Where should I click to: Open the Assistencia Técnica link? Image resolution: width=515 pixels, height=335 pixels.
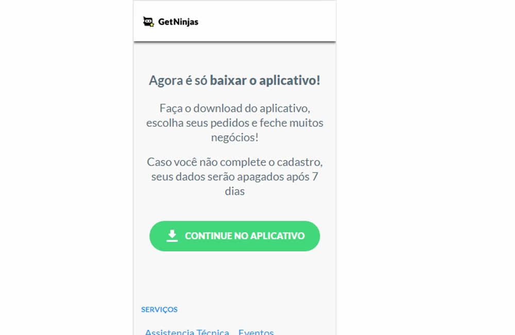(x=187, y=331)
